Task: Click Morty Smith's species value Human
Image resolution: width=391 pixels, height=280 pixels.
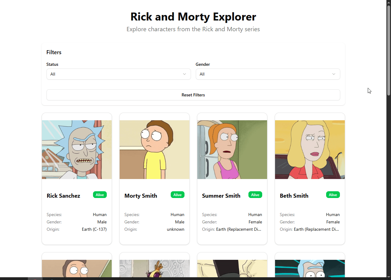Action: [x=177, y=215]
